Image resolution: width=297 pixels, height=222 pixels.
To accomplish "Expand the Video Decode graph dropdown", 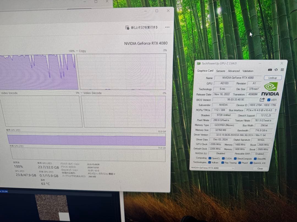I will pos(81,93).
